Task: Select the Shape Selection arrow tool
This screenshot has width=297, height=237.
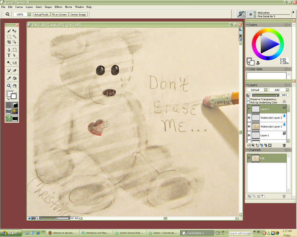Action: coord(14,55)
